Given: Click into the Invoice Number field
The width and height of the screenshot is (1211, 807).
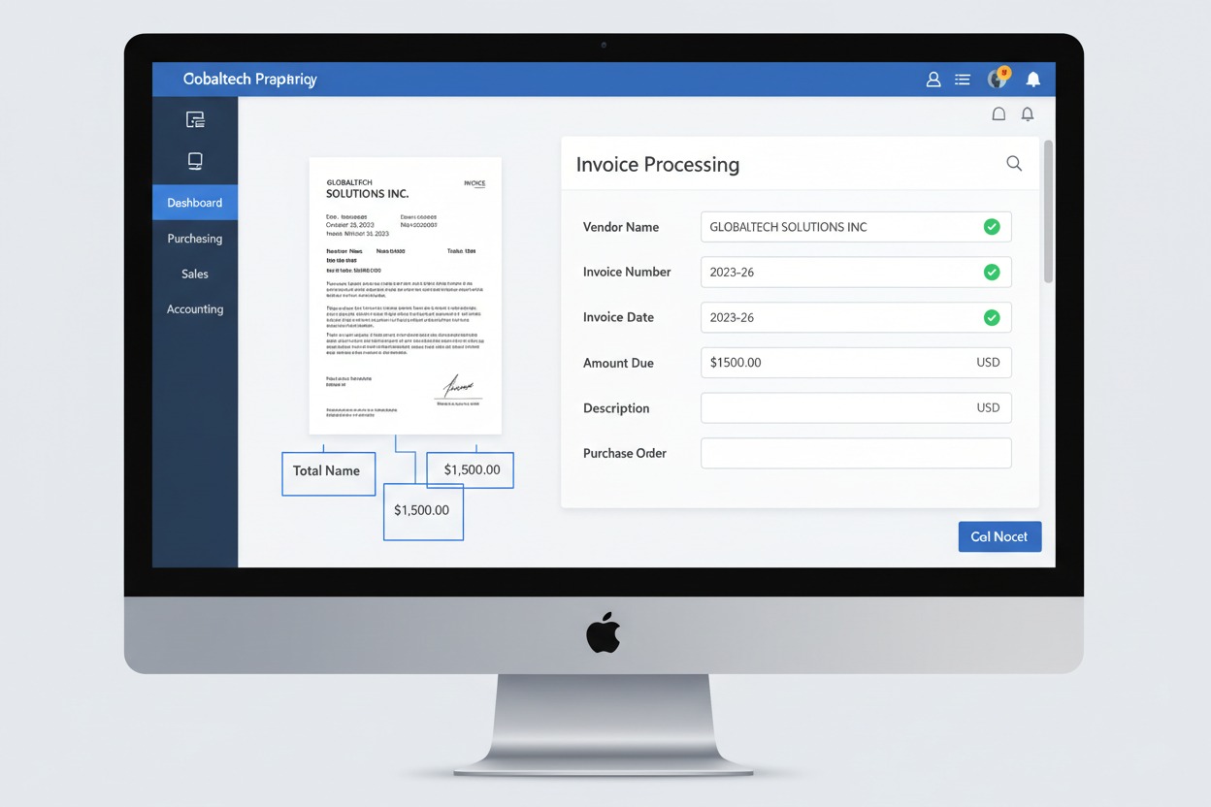Looking at the screenshot, I should click(856, 273).
